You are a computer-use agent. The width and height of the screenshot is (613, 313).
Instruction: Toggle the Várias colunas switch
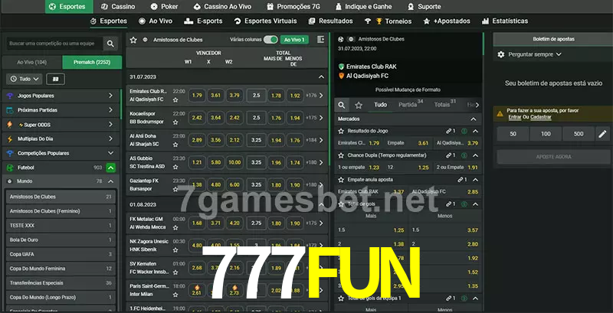point(270,40)
